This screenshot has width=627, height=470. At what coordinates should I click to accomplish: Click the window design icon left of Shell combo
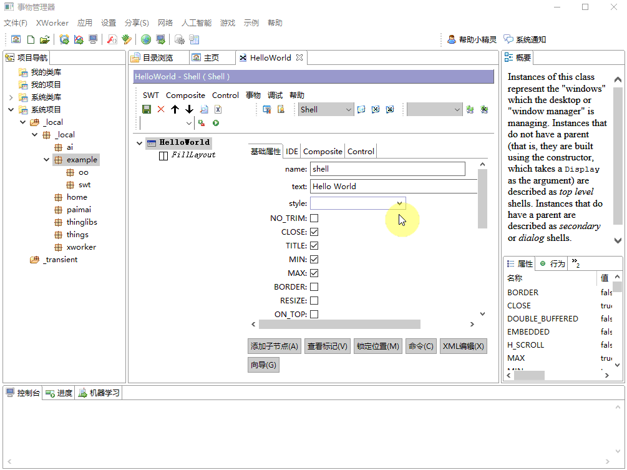point(267,109)
